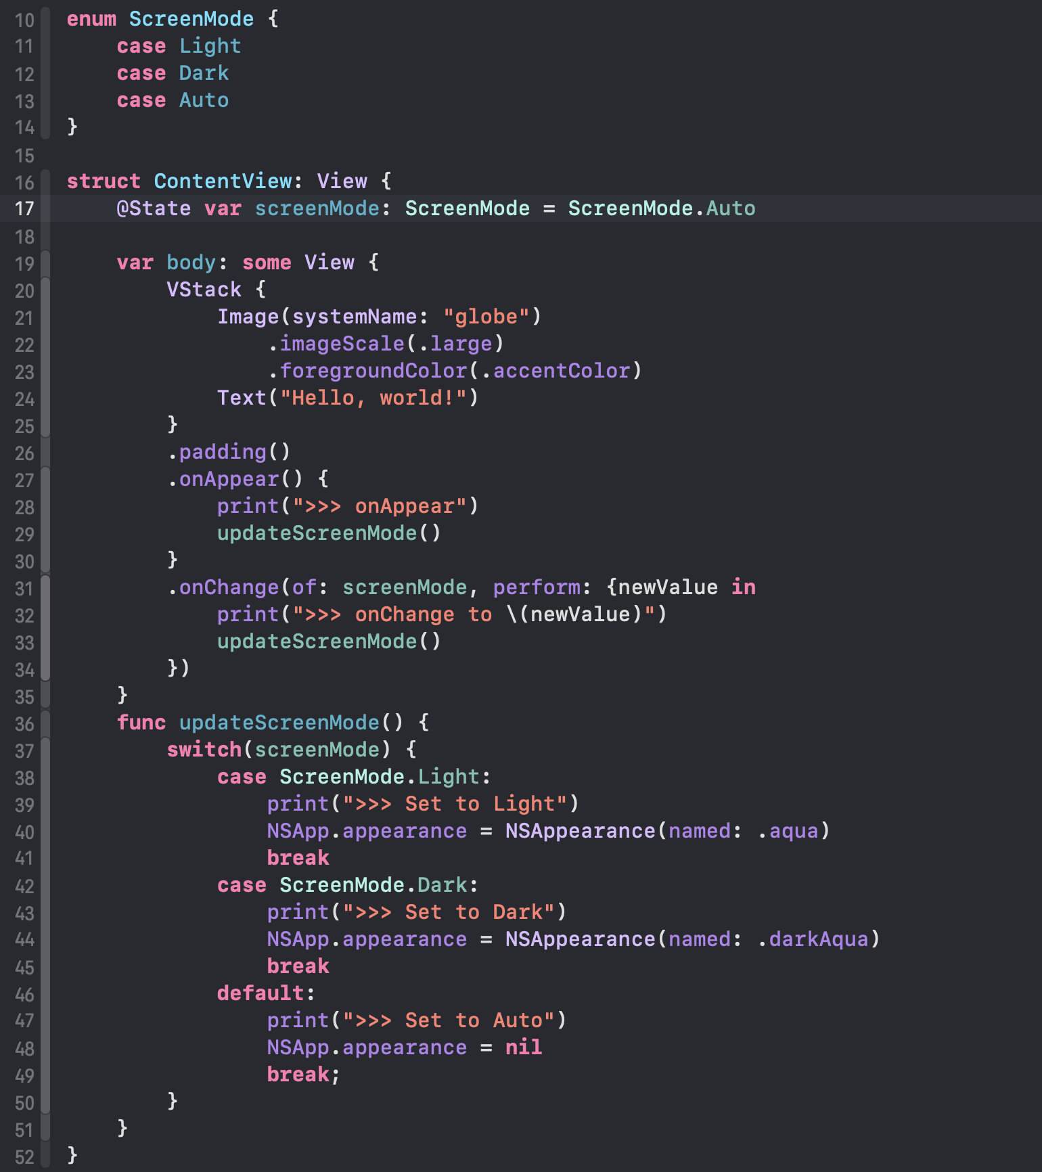This screenshot has width=1042, height=1172.
Task: Click the "globe" string literal
Action: point(486,317)
